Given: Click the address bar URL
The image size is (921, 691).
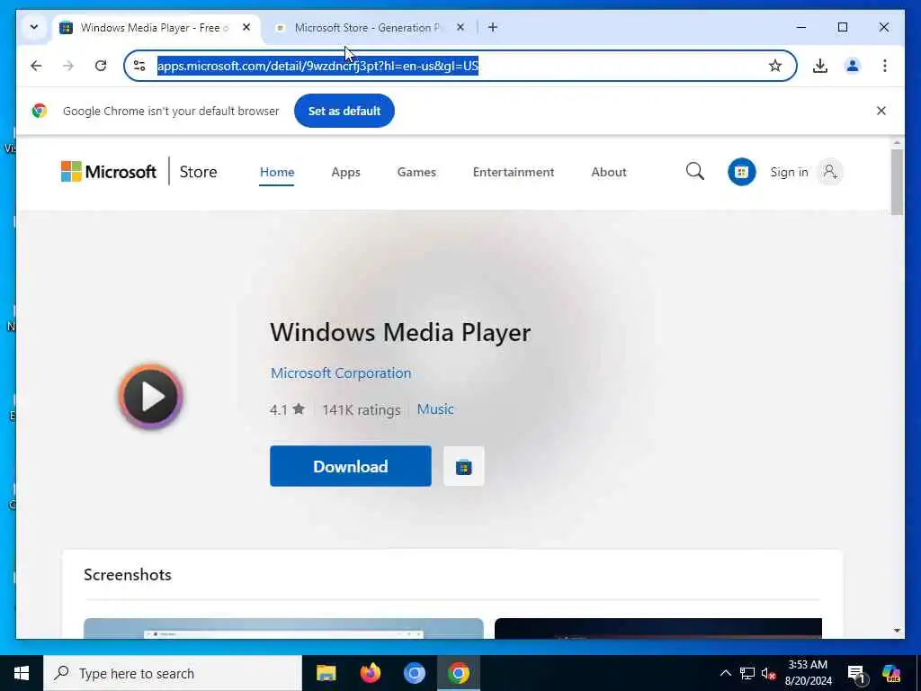Looking at the screenshot, I should coord(317,66).
